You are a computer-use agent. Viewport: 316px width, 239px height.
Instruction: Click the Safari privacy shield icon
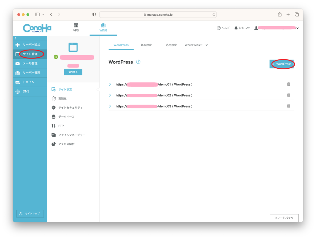[x=94, y=14]
